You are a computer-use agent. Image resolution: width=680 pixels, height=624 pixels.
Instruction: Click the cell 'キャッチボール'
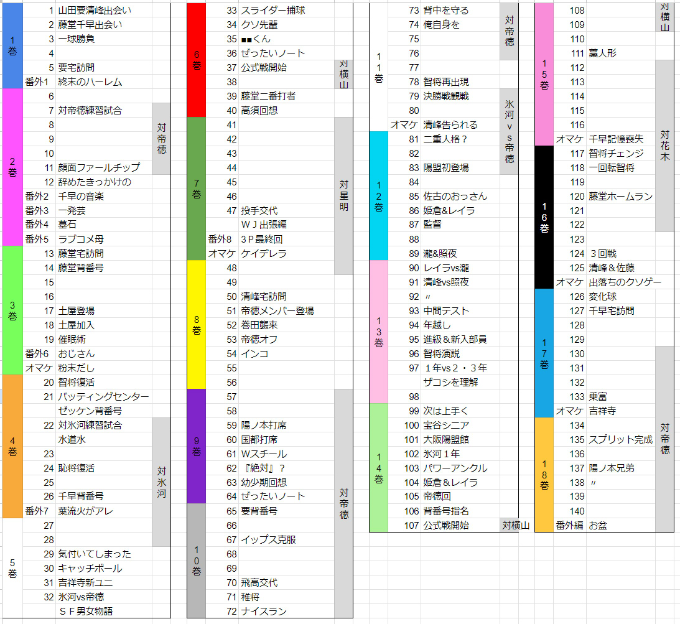point(104,569)
